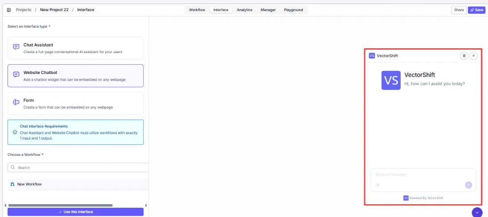This screenshot has width=488, height=217.
Task: Open the Projects breadcrumb
Action: tap(24, 10)
